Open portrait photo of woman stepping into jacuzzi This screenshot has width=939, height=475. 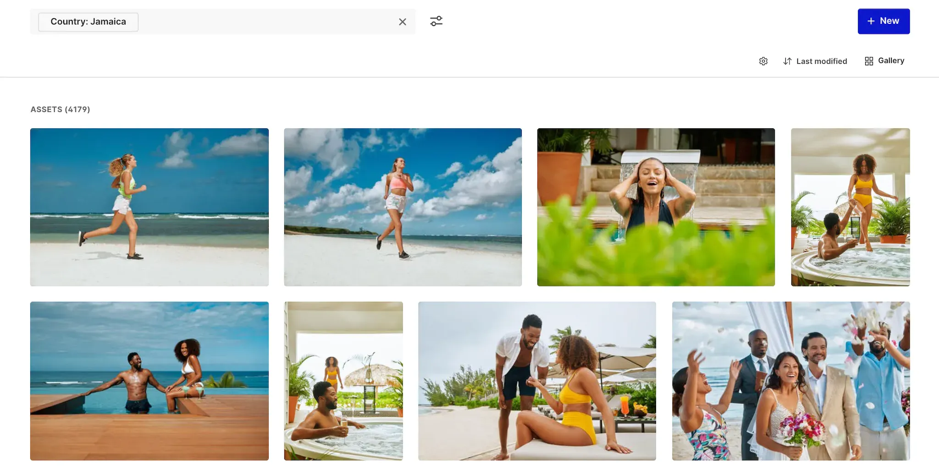(850, 207)
